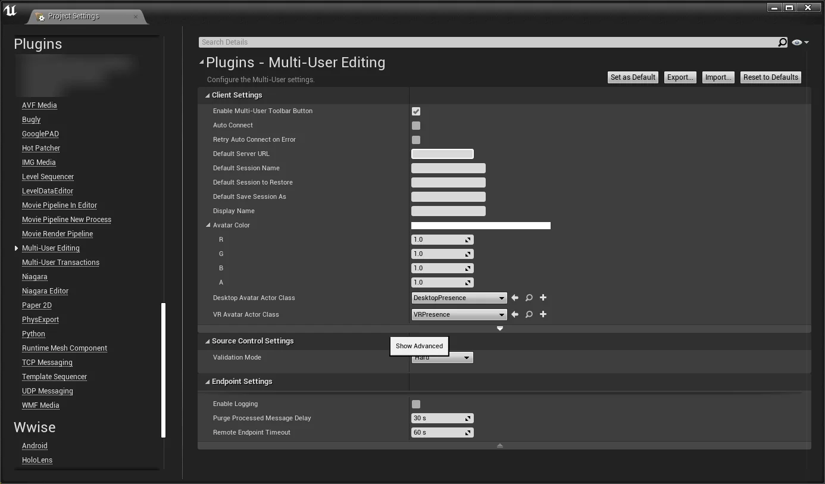Click the plus icon beside VR Avatar Actor Class
This screenshot has height=484, width=825.
click(543, 314)
